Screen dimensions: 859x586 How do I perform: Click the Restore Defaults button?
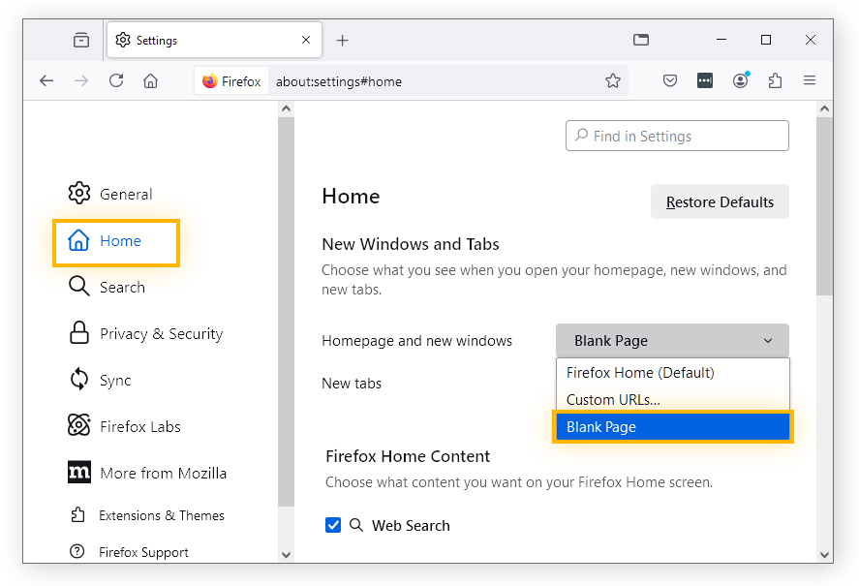point(720,201)
